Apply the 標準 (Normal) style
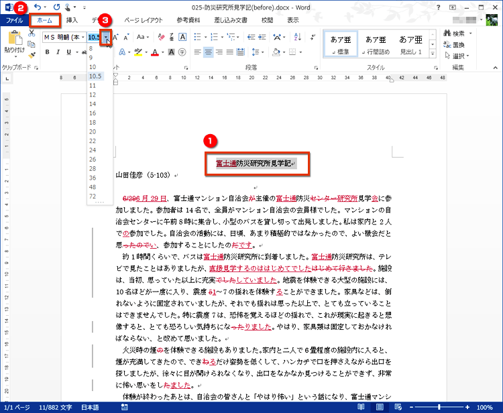The height and width of the screenshot is (413, 503). [340, 44]
